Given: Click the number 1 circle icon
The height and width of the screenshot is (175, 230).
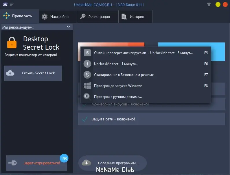Looking at the screenshot, I should [87, 64].
